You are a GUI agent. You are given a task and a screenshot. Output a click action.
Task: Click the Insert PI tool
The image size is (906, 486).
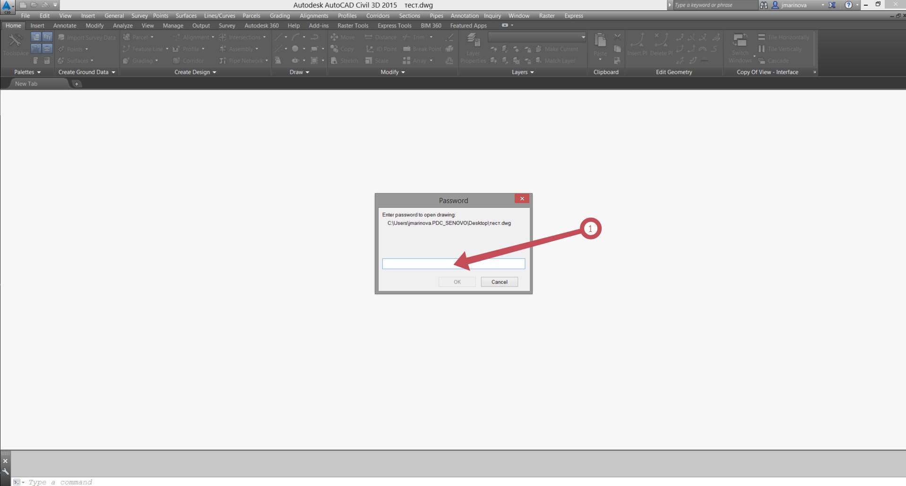637,45
